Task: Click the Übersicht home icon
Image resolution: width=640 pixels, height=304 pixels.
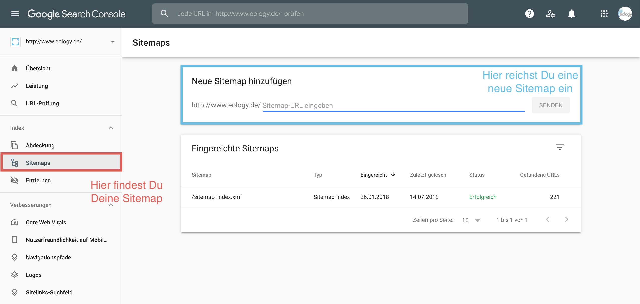Action: tap(15, 68)
